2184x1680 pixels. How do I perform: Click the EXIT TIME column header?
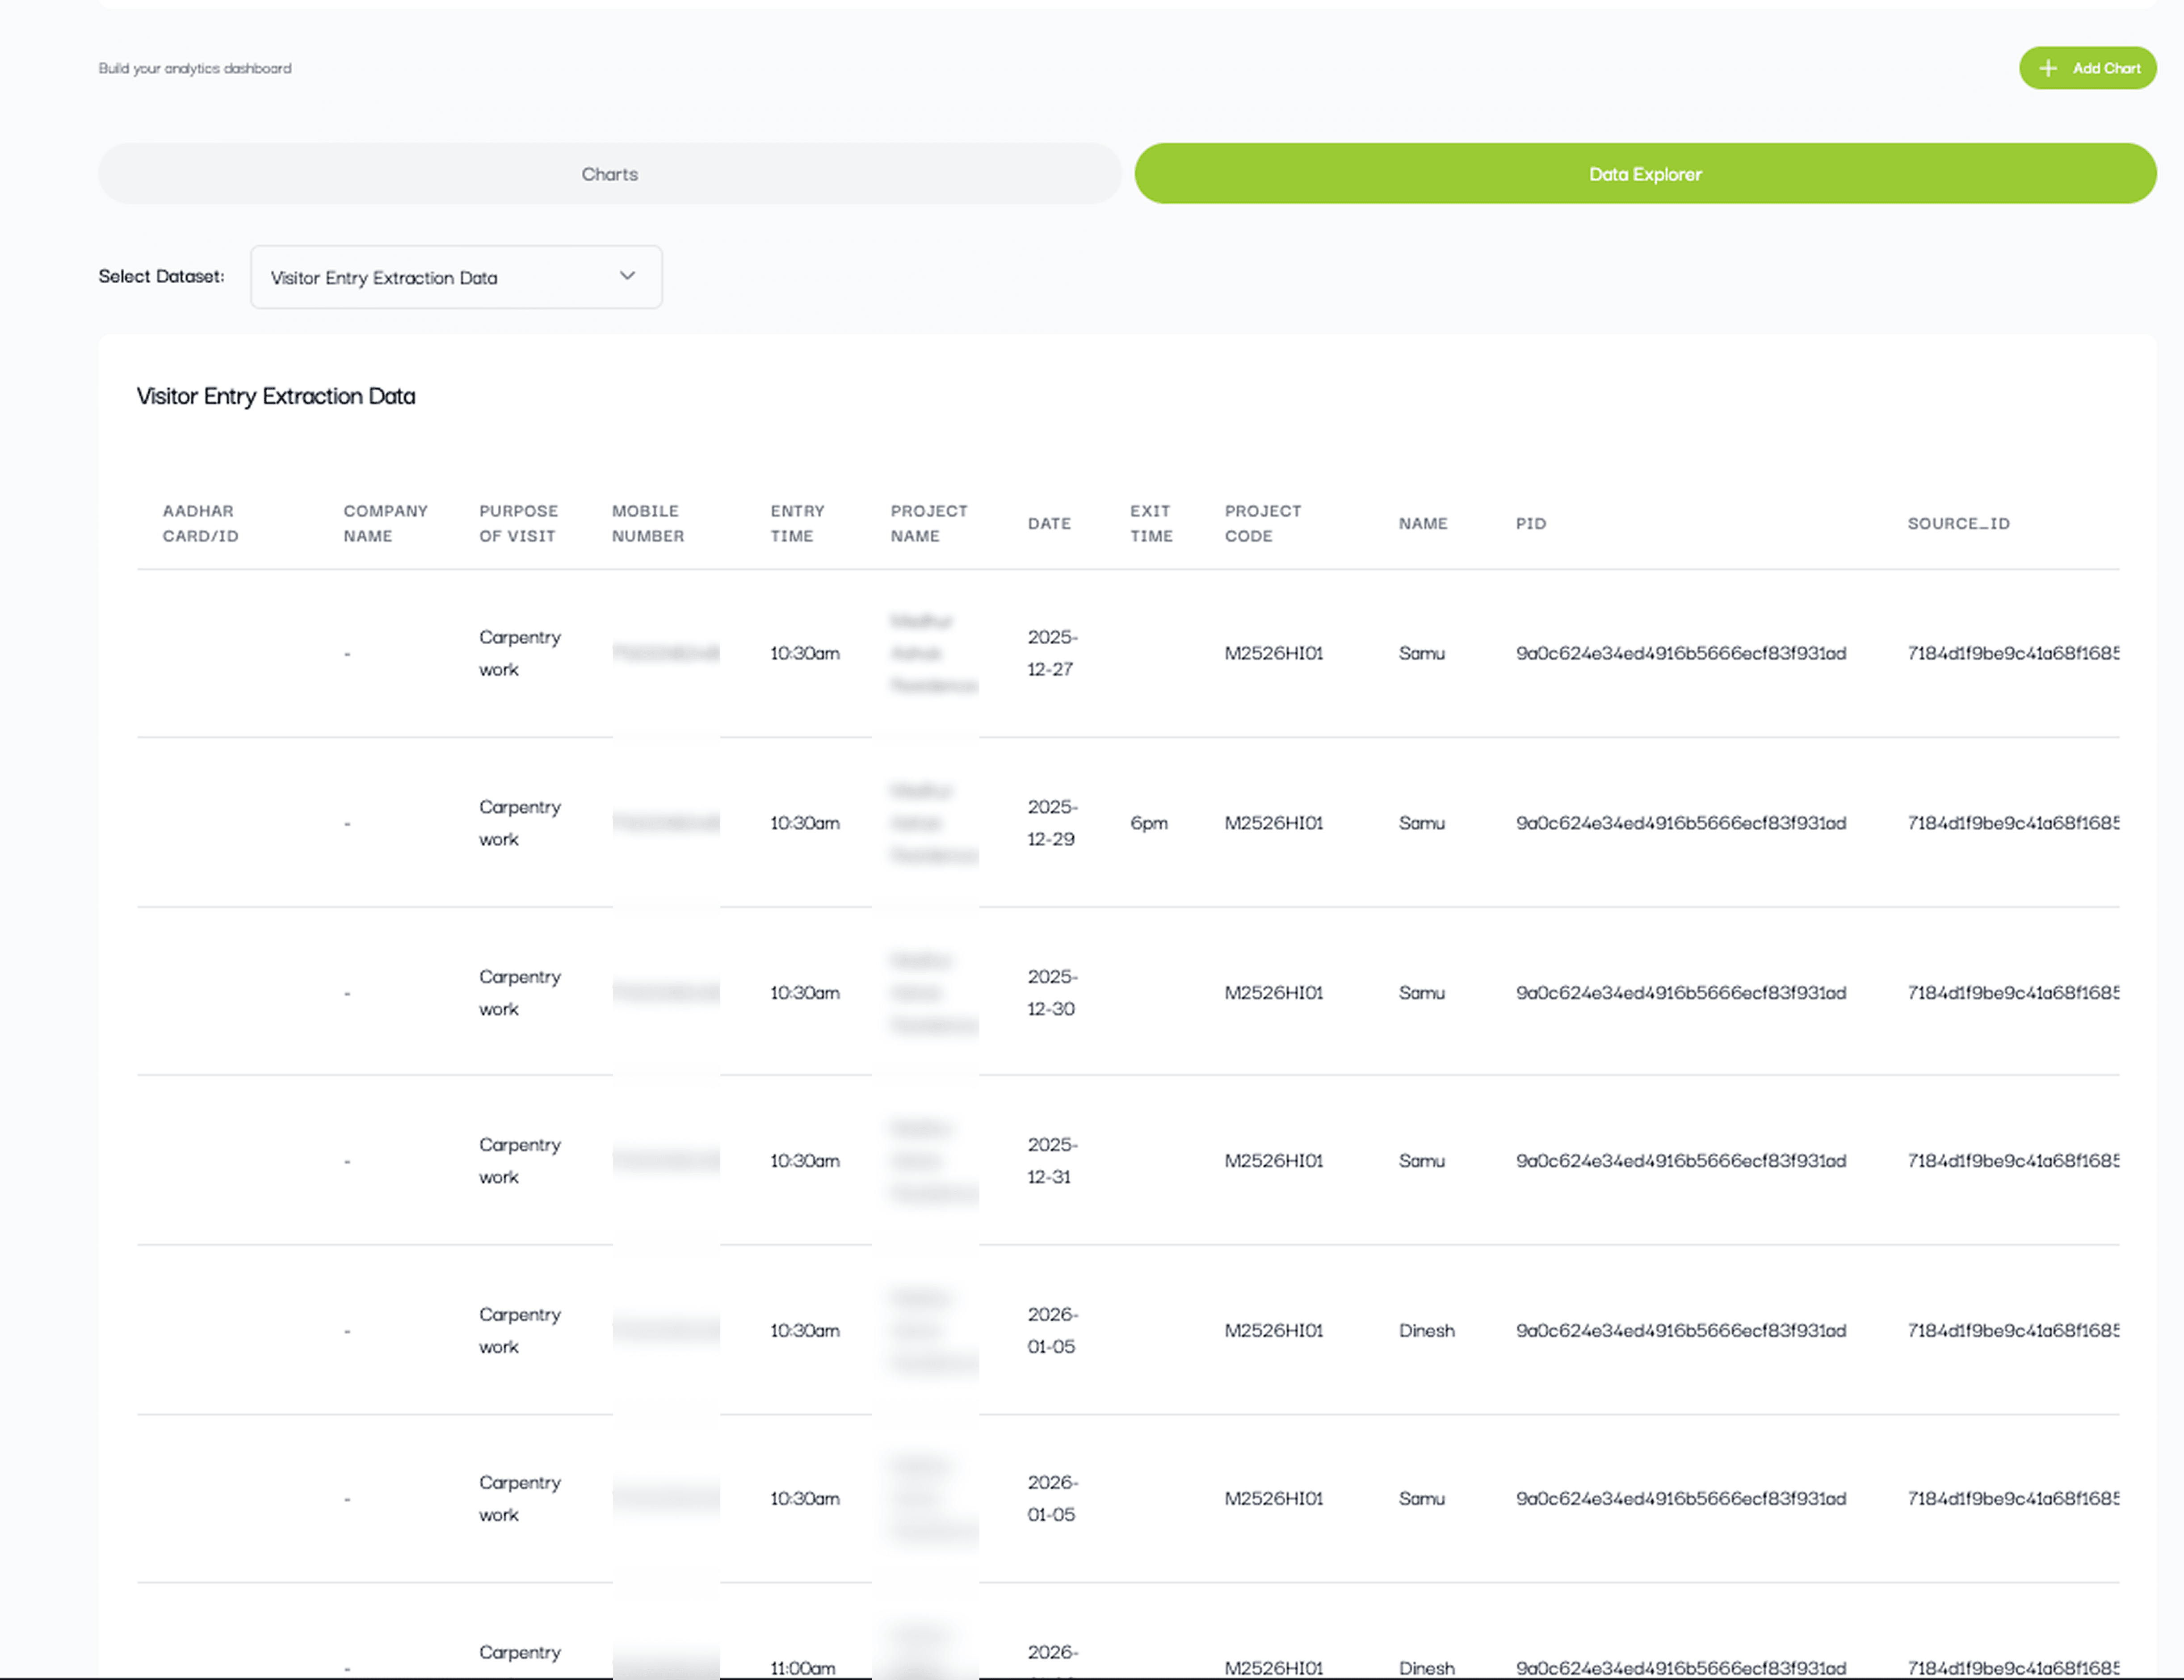click(1151, 523)
